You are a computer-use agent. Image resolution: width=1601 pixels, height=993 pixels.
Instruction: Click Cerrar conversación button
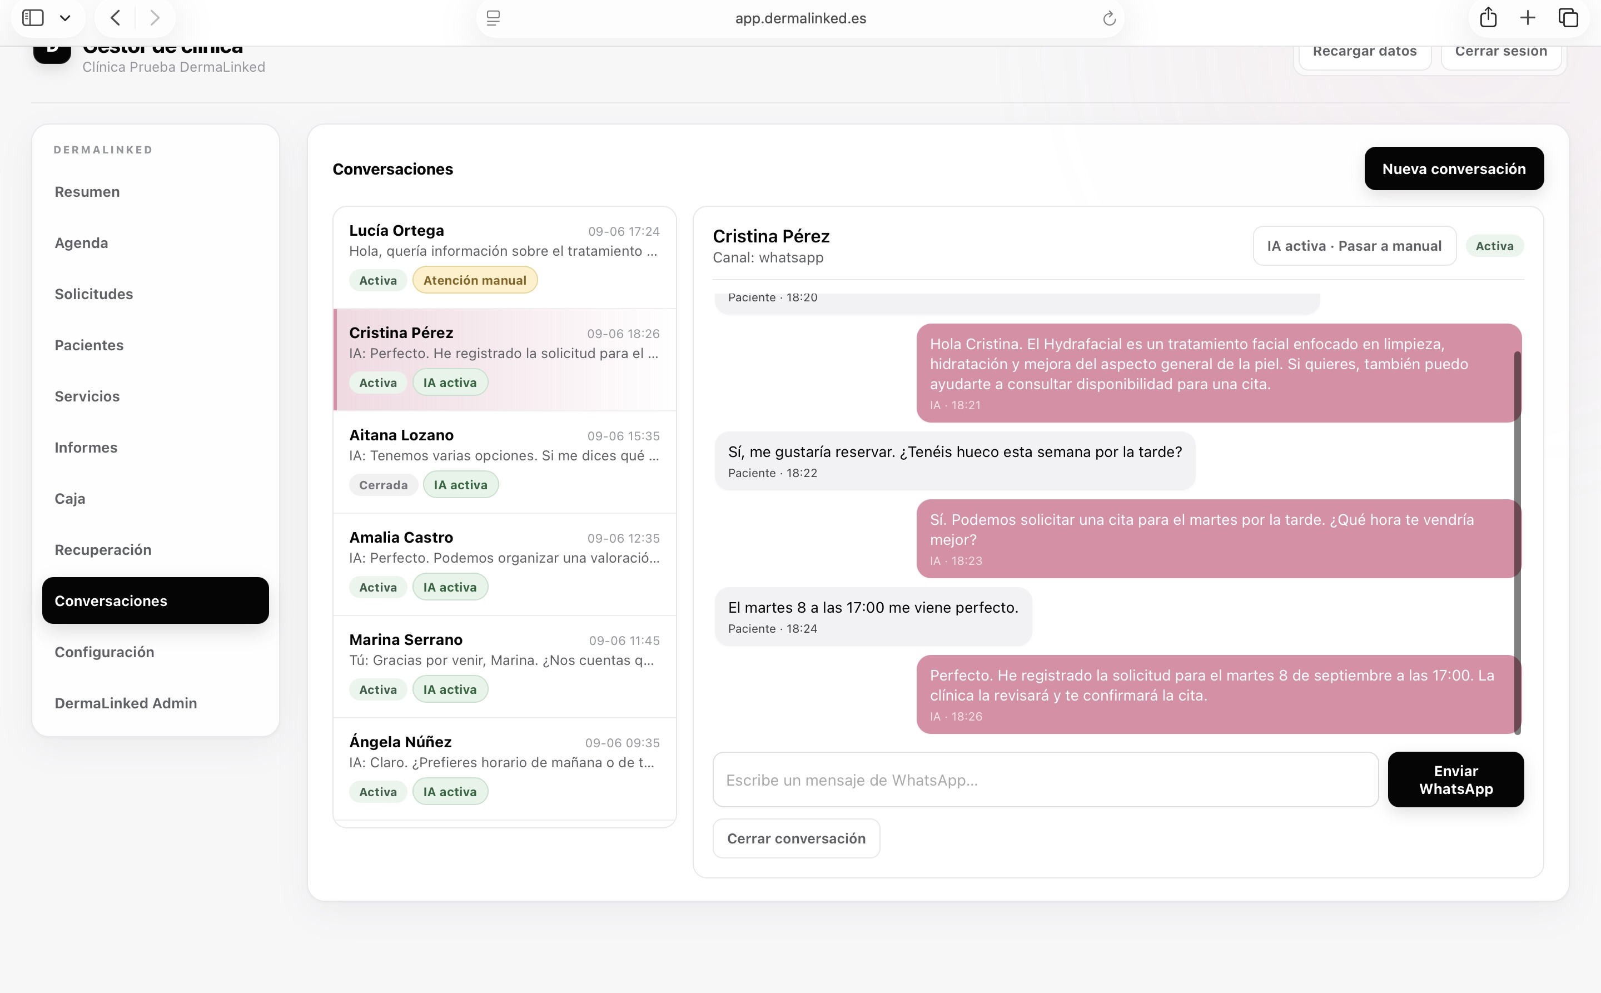796,838
